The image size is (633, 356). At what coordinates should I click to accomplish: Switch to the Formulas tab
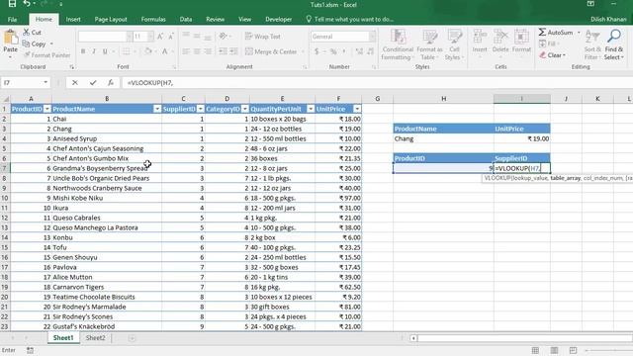(x=153, y=19)
